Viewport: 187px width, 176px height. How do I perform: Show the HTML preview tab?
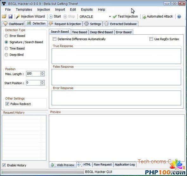tap(84, 165)
